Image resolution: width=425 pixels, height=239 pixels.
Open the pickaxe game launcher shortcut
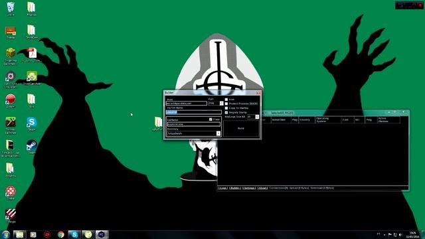pyautogui.click(x=11, y=125)
